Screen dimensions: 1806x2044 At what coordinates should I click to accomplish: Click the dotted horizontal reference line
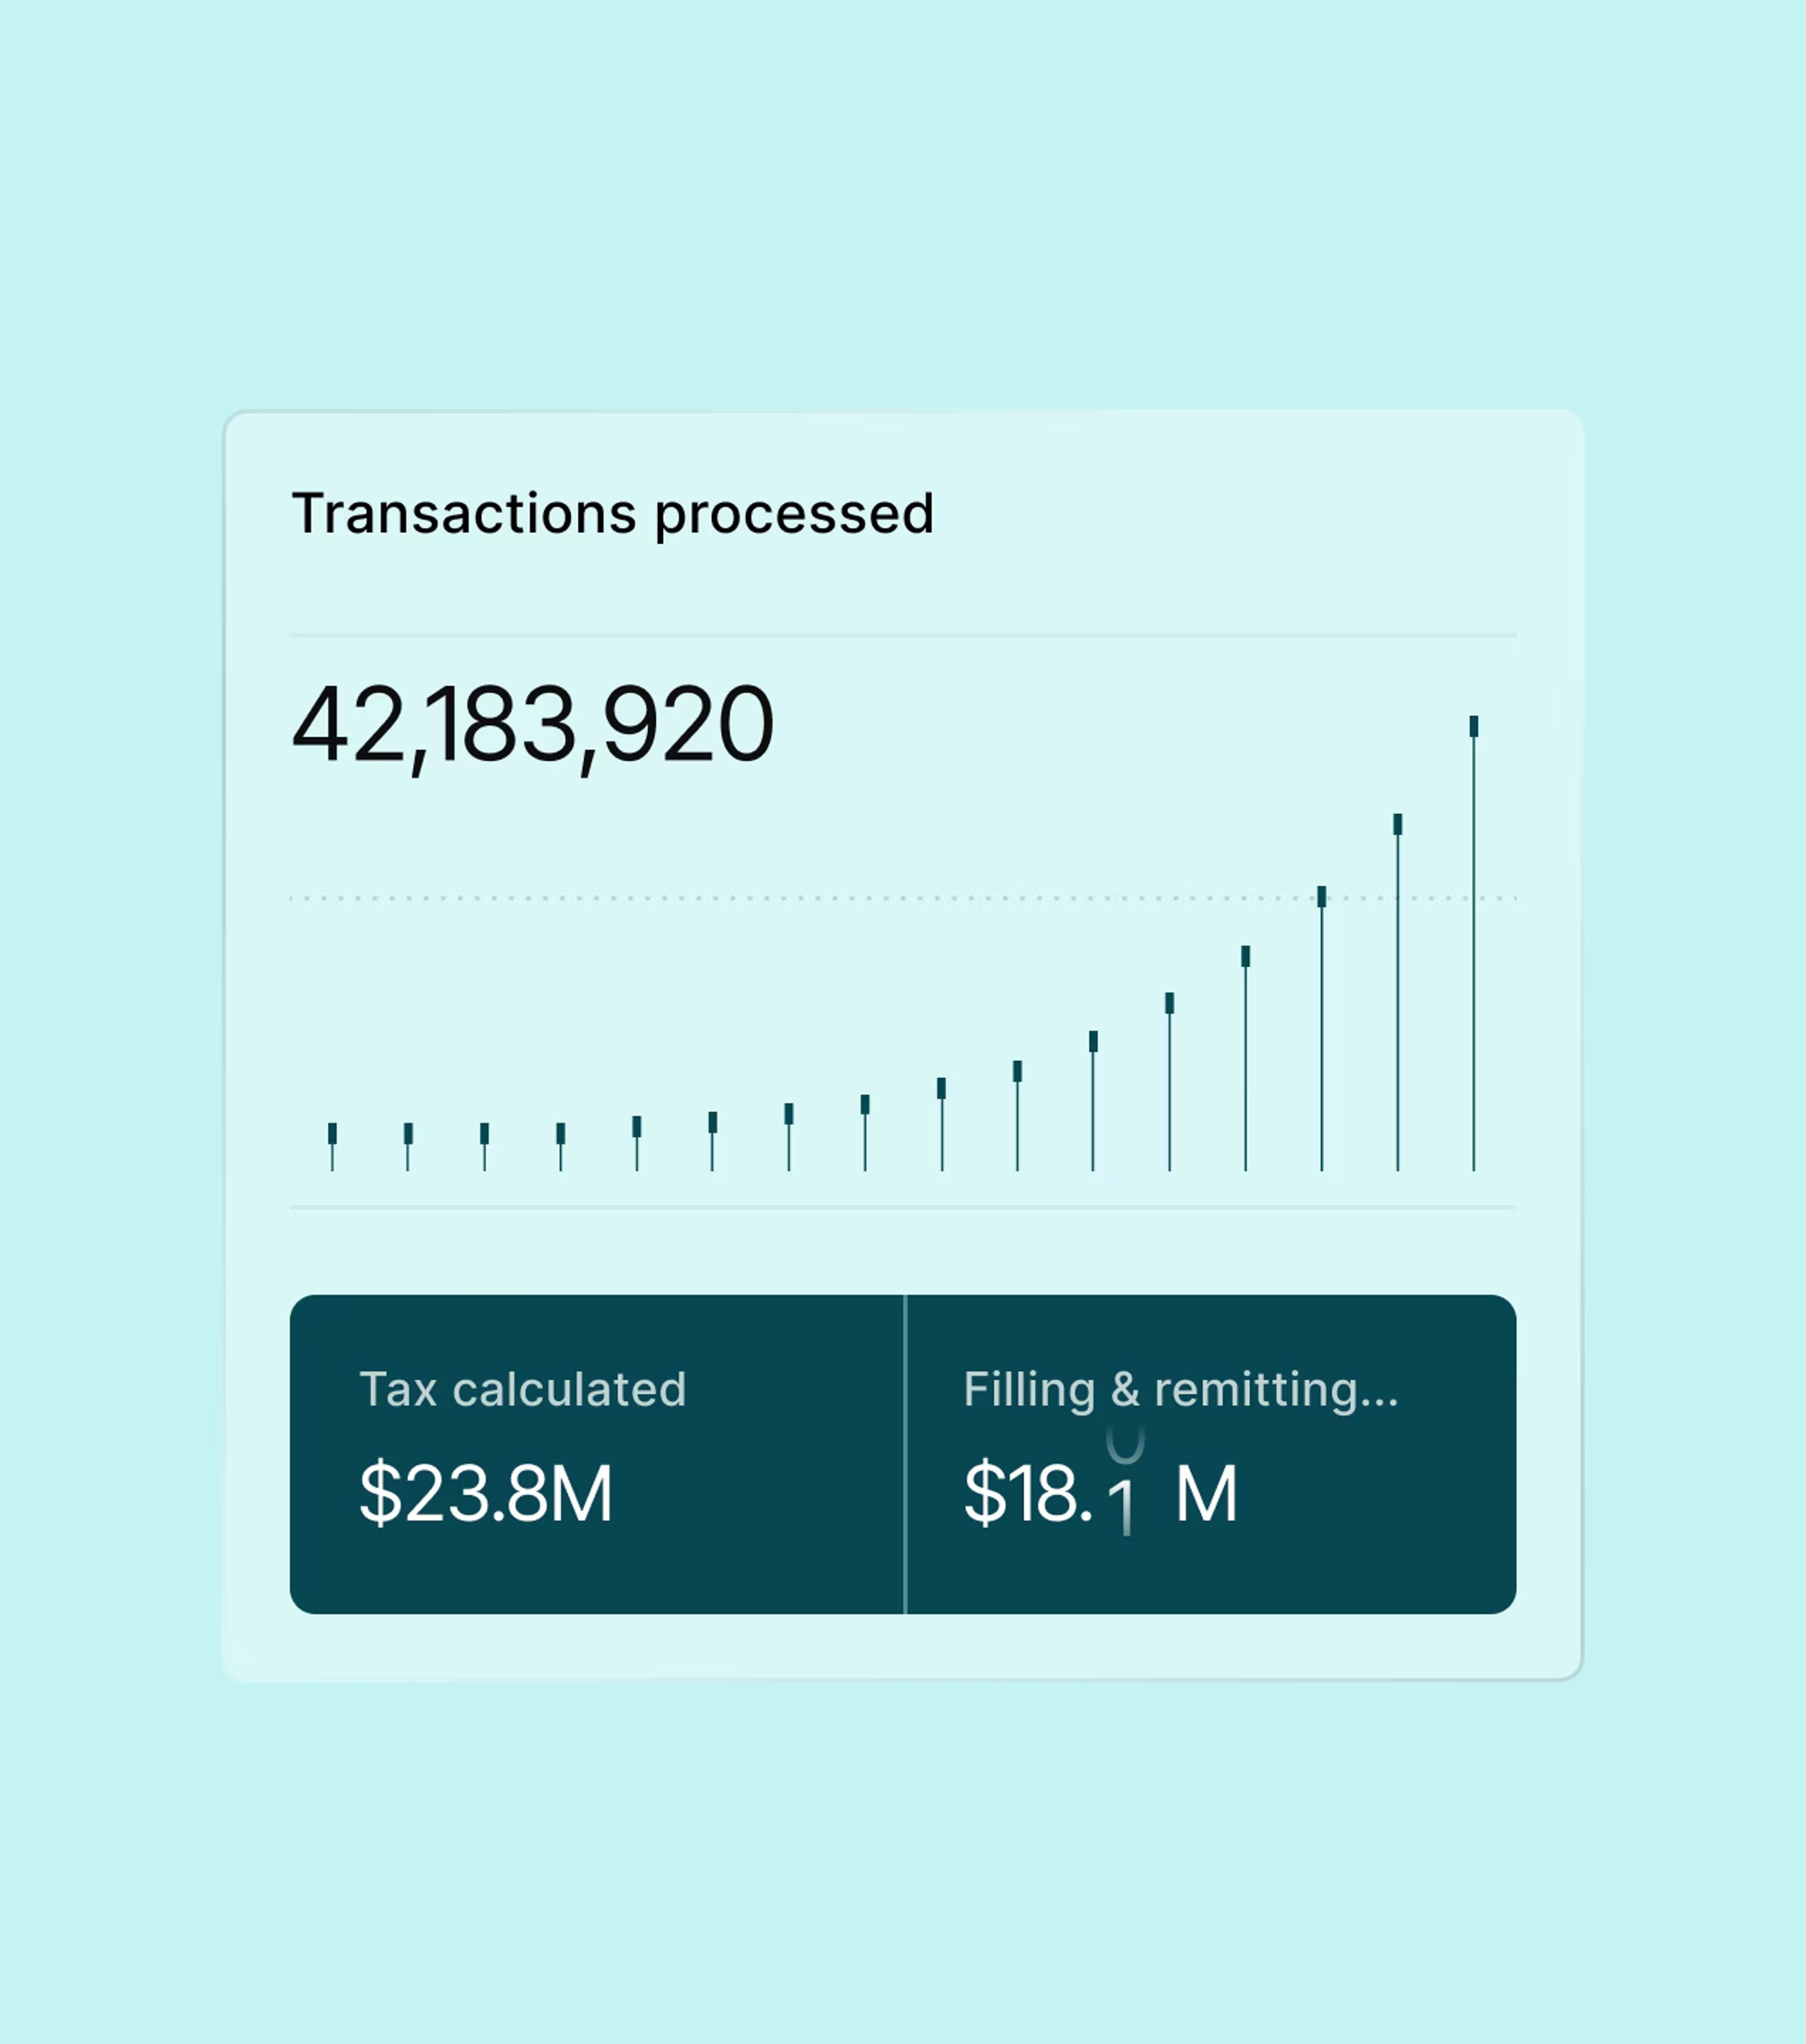point(903,898)
